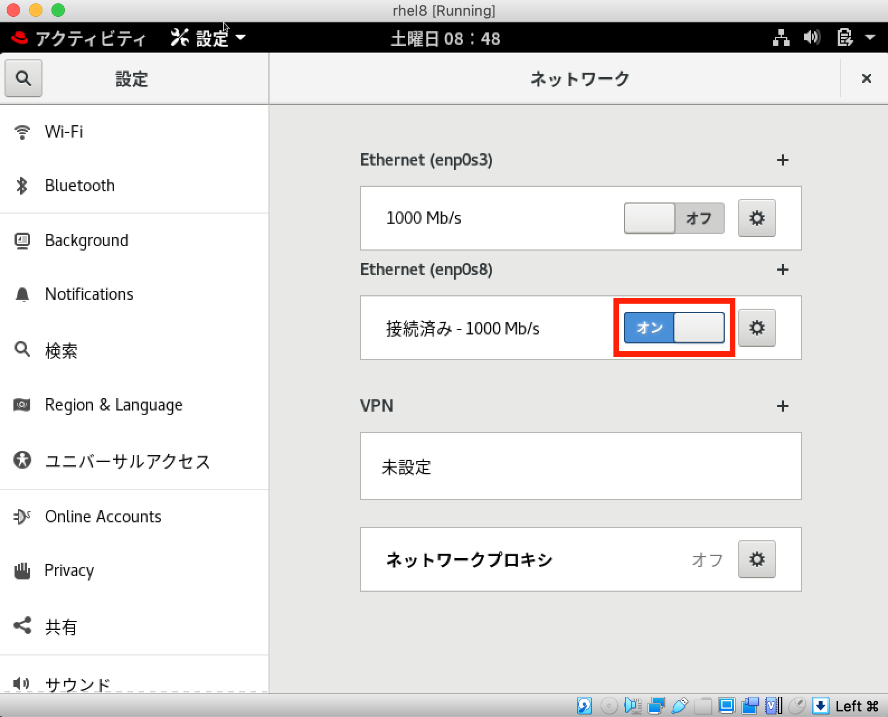Open network proxy gear settings
Viewport: 888px width, 717px height.
(x=757, y=559)
